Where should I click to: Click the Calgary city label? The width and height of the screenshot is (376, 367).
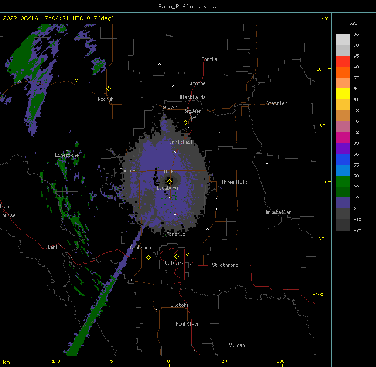pyautogui.click(x=174, y=263)
